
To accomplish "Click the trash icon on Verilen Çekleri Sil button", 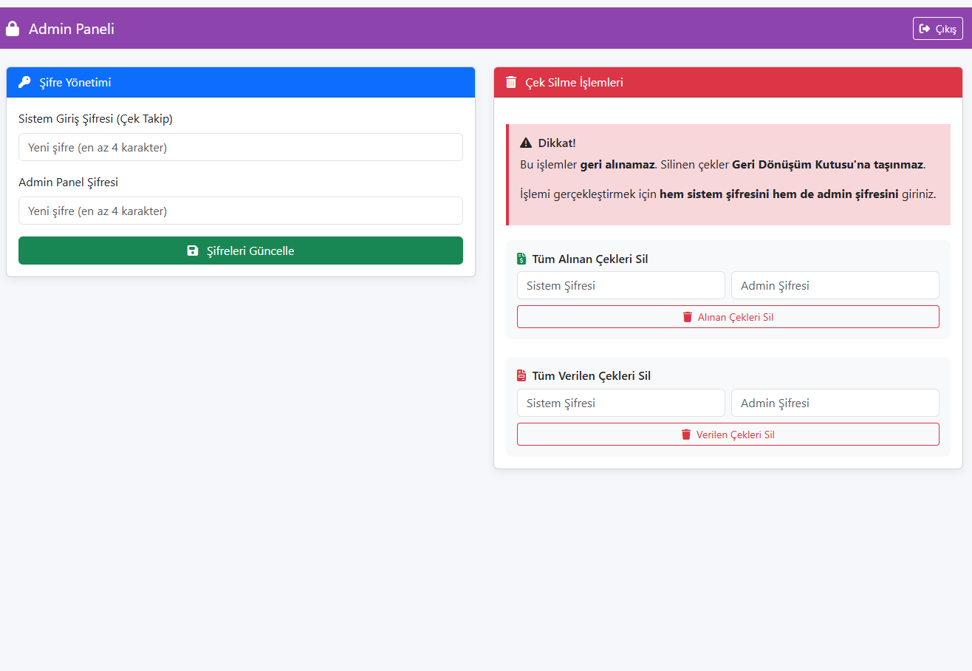I will pos(686,435).
